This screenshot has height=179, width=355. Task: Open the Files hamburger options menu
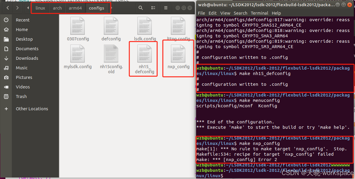pyautogui.click(x=166, y=8)
